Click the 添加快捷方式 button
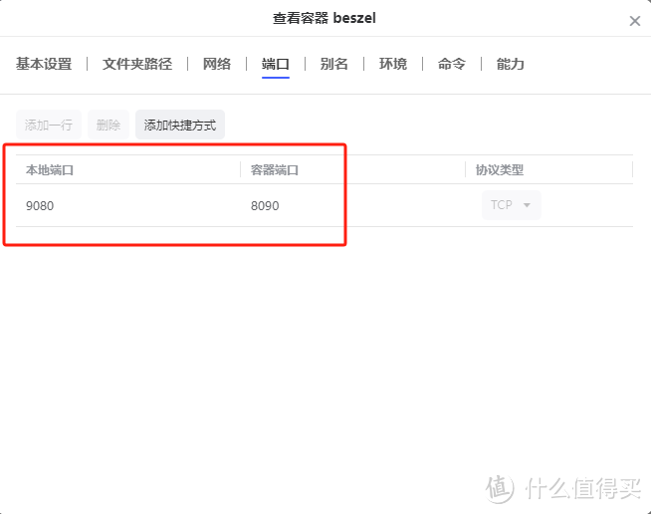 pos(180,125)
